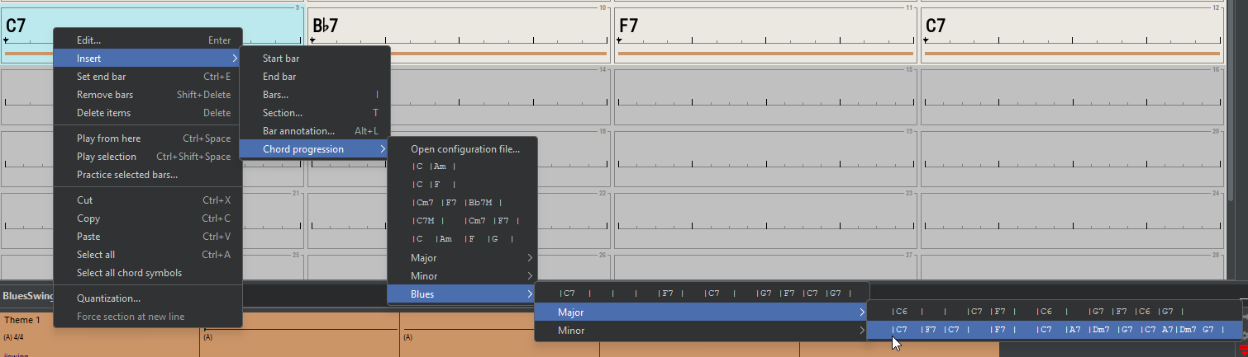The width and height of the screenshot is (1248, 357).
Task: Insert a Section... from the submenu
Action: [x=283, y=113]
